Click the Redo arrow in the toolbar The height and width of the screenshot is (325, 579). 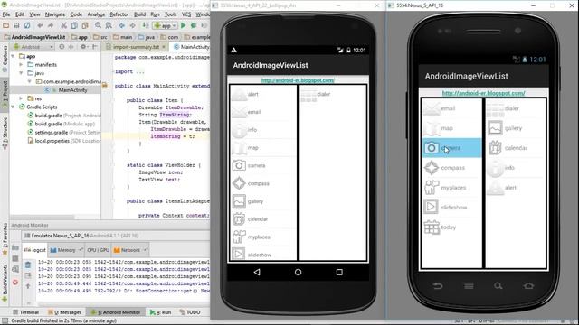pyautogui.click(x=51, y=25)
